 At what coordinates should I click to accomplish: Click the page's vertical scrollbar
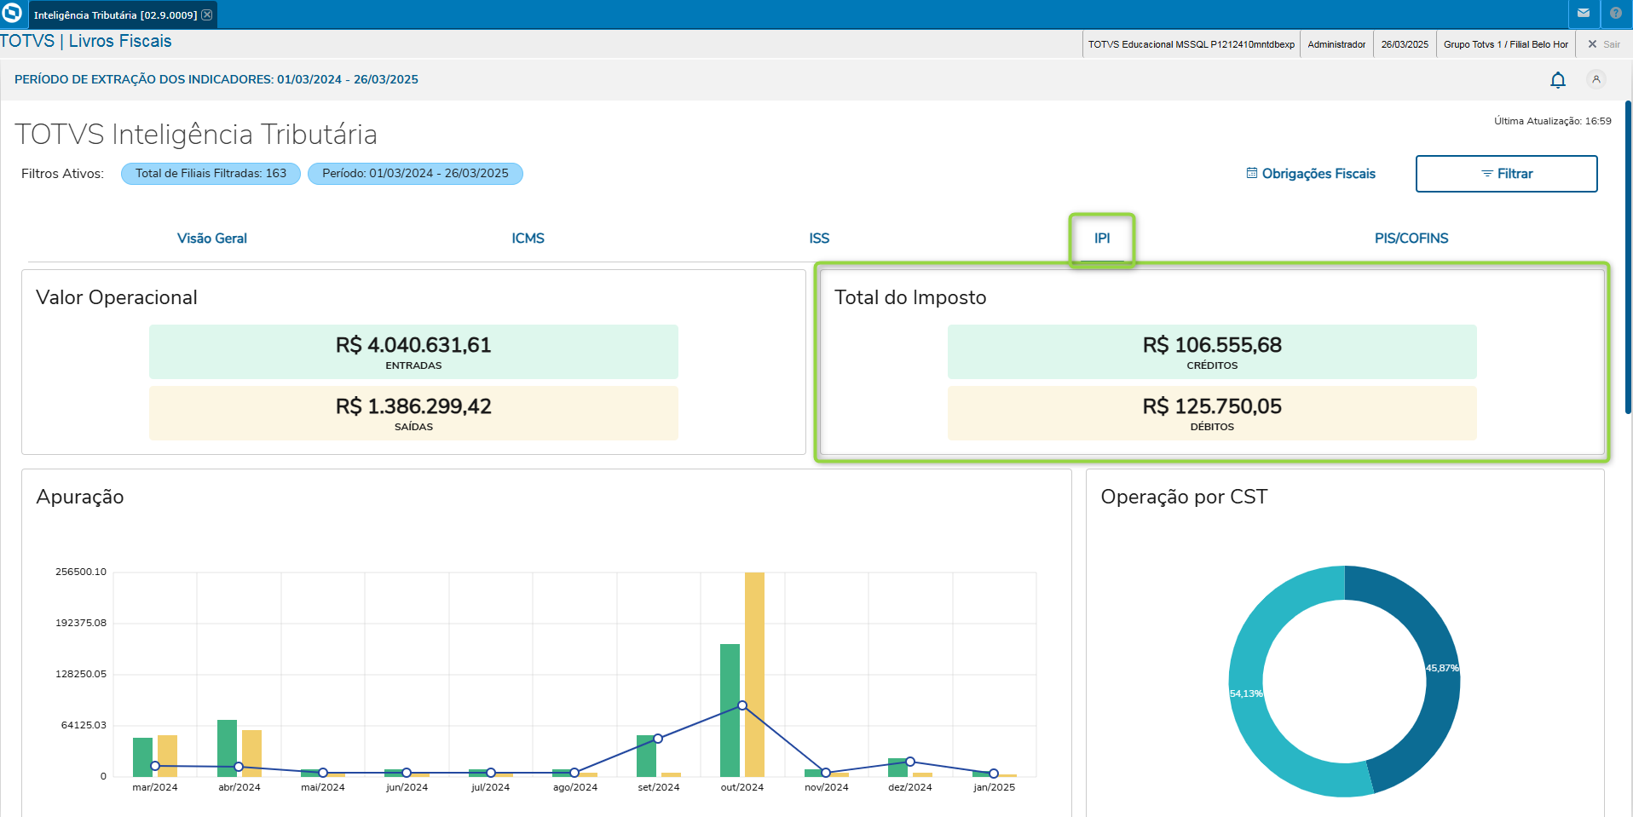(x=1628, y=256)
